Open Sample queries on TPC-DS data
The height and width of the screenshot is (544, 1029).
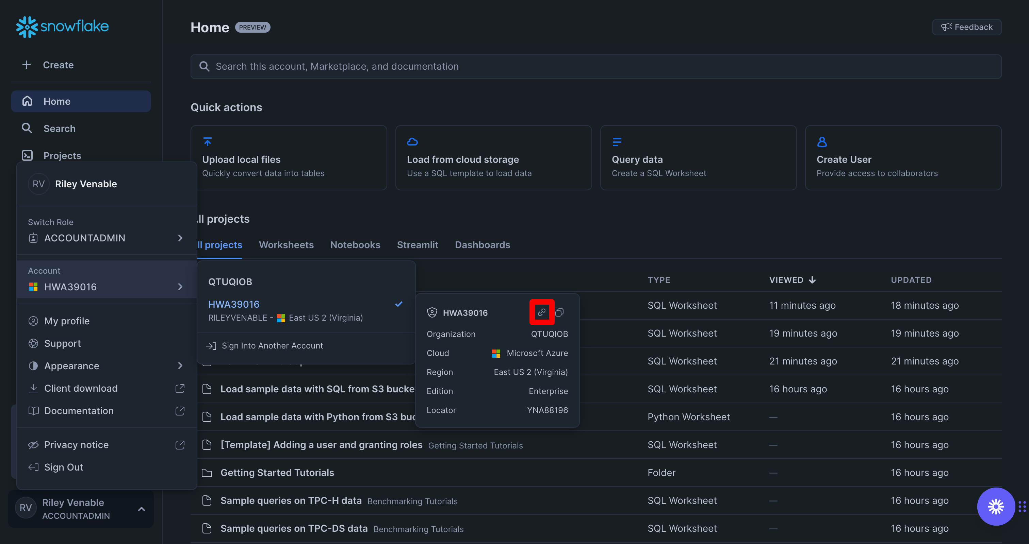(294, 528)
